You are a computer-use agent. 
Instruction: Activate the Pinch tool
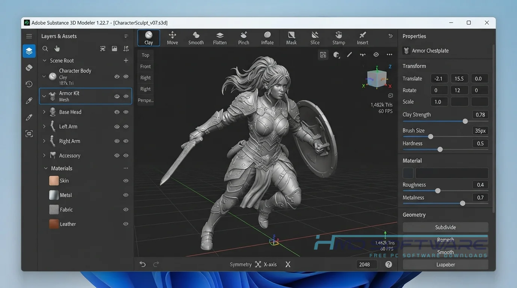(x=243, y=38)
